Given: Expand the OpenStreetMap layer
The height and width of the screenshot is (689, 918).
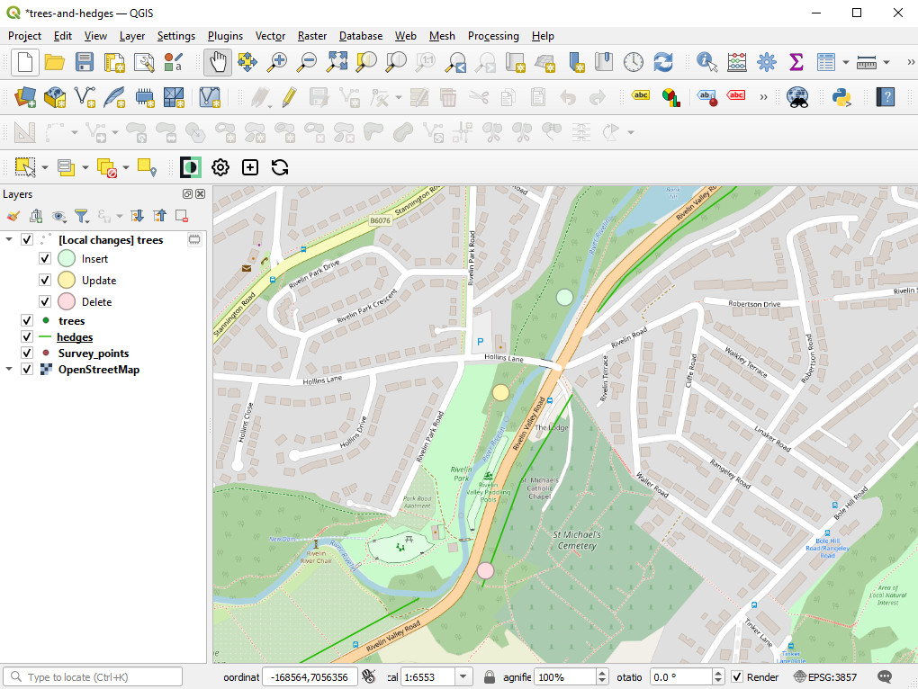Looking at the screenshot, I should pyautogui.click(x=9, y=370).
